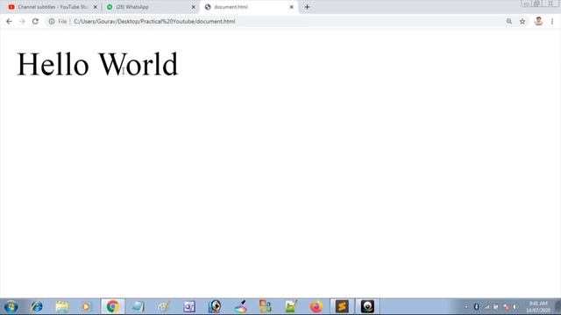
Task: Open Windows Explorer folder on taskbar
Action: [62, 307]
